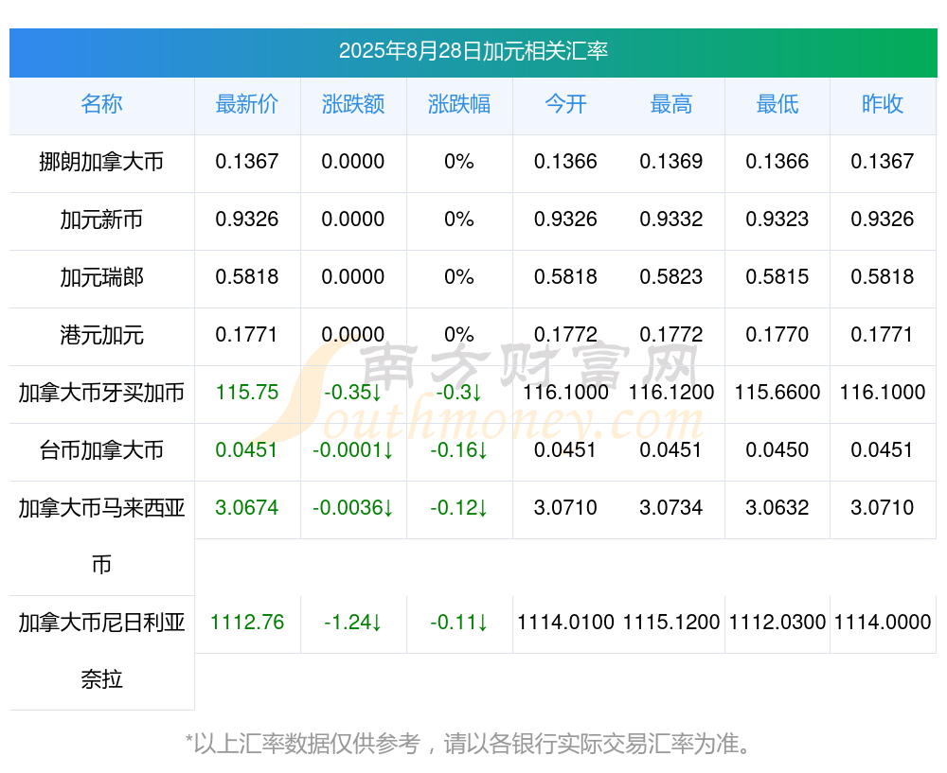Click the change percent -0.12↓

[459, 507]
